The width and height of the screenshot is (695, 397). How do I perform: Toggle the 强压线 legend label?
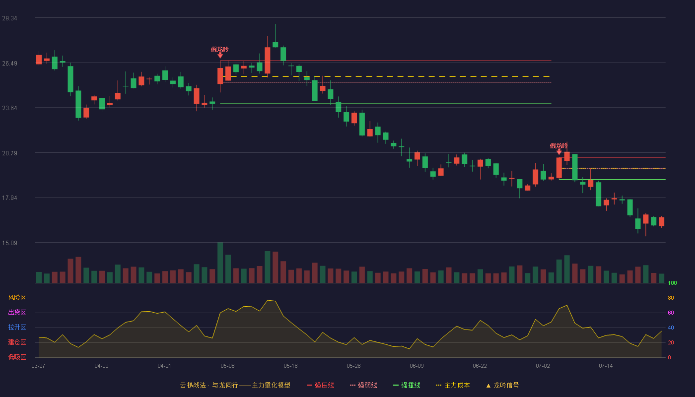(x=324, y=386)
